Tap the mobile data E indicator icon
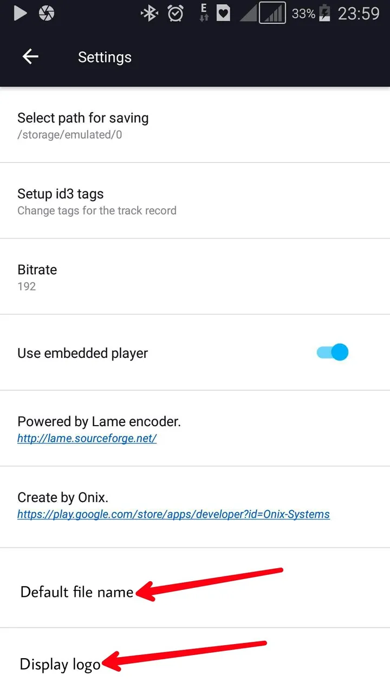This screenshot has width=390, height=694. point(204,12)
